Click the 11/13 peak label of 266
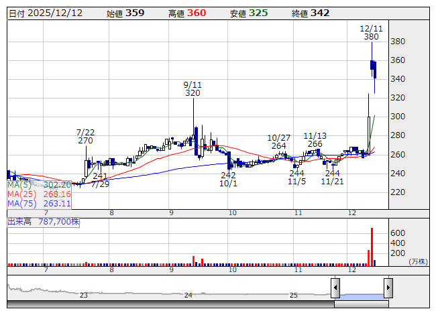 point(315,139)
